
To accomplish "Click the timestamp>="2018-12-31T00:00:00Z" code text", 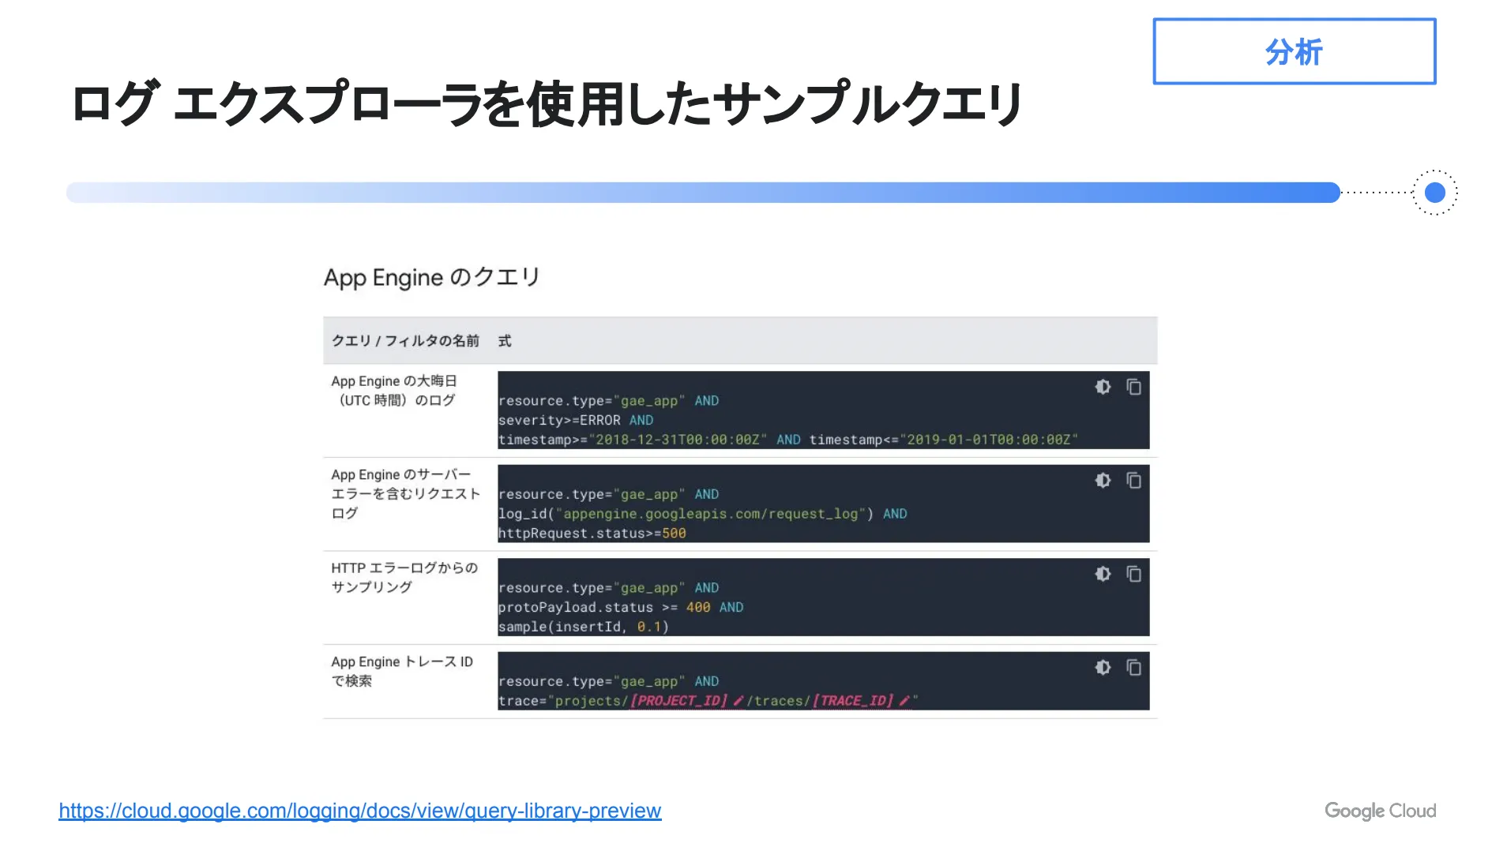I will coord(633,440).
